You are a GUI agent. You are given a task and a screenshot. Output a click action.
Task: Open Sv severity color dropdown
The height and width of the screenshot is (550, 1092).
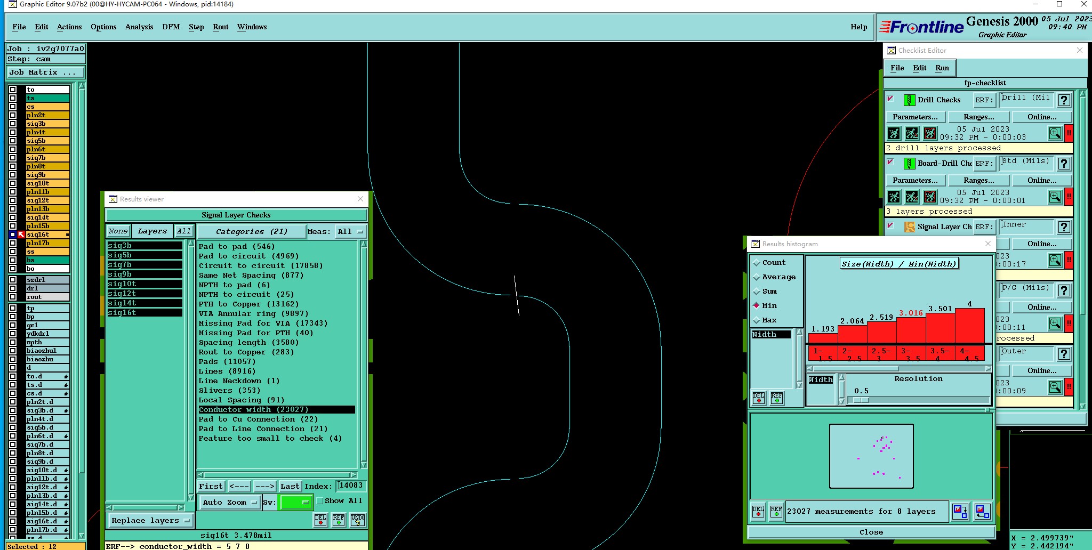pos(296,503)
